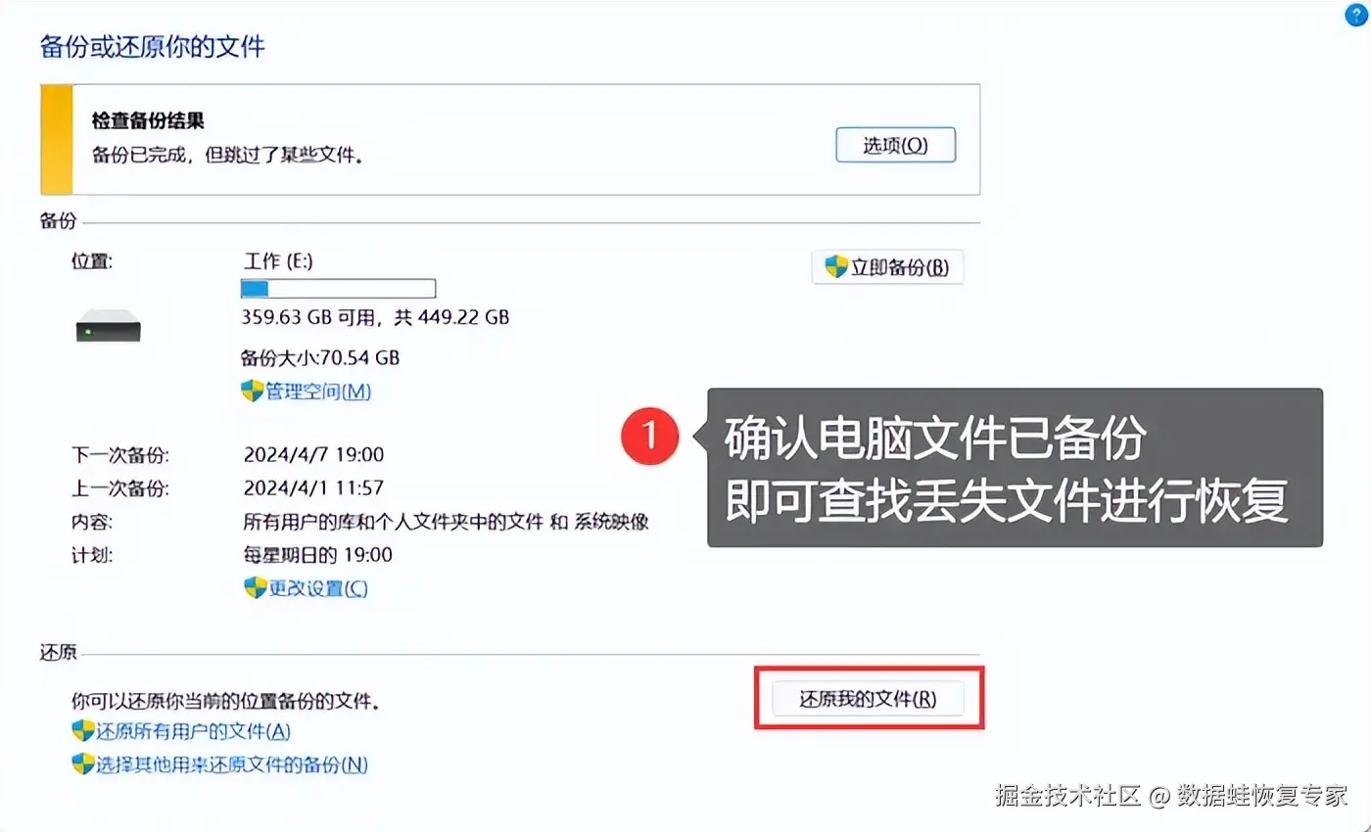Open help via the blue question mark icon

click(x=1356, y=14)
